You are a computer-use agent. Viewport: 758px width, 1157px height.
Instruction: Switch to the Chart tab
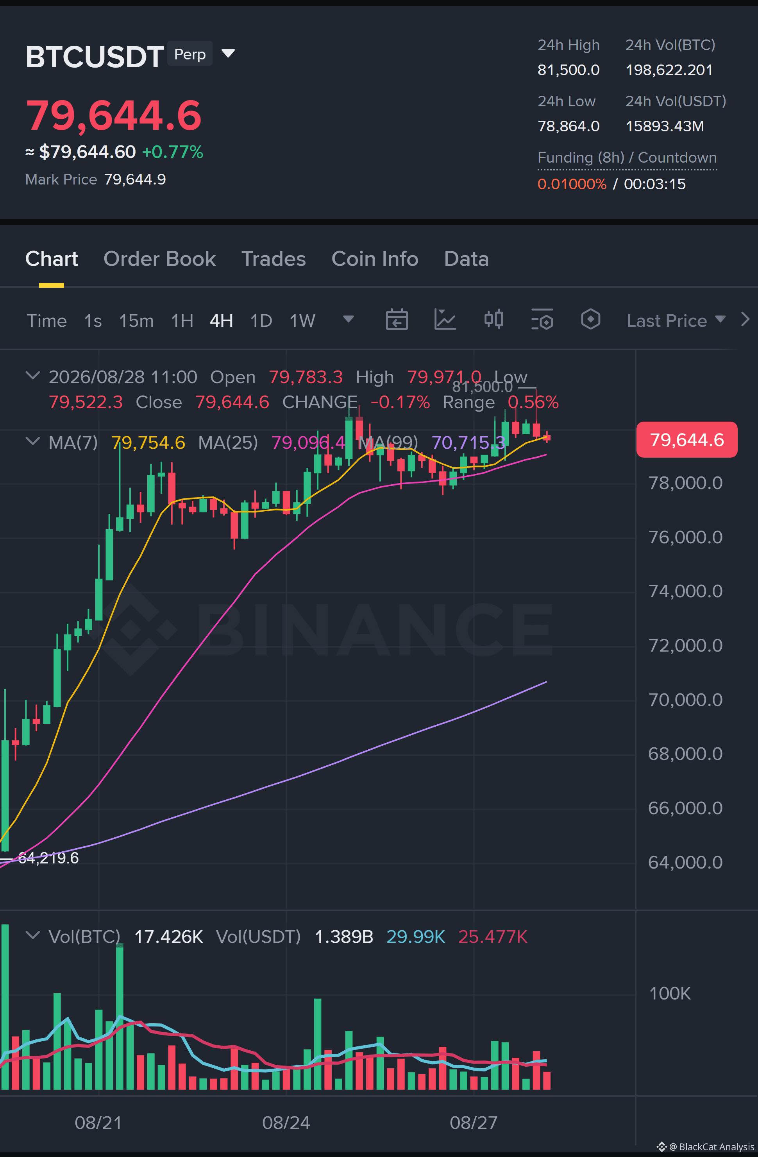click(x=52, y=259)
